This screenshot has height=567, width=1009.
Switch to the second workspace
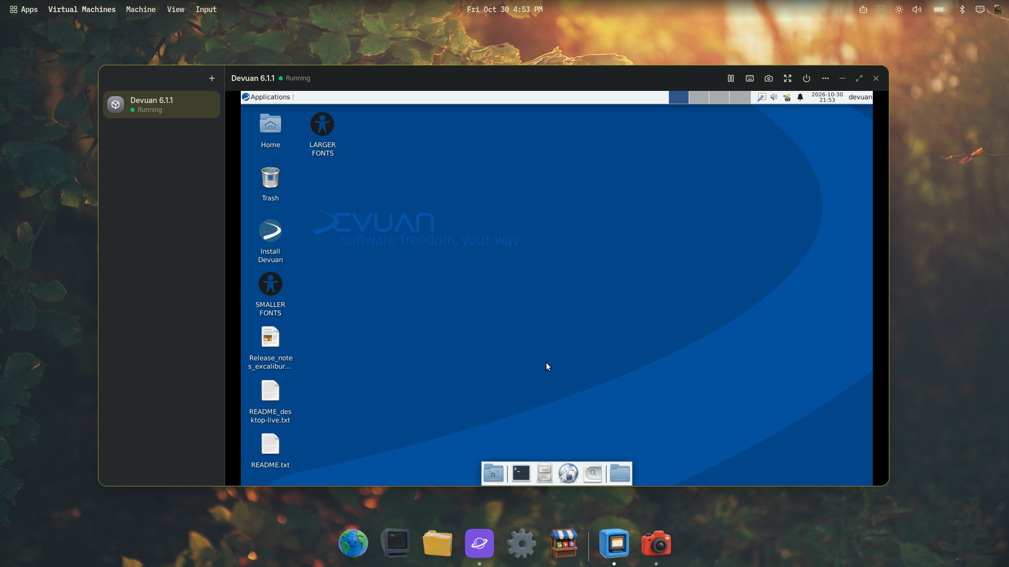click(699, 97)
